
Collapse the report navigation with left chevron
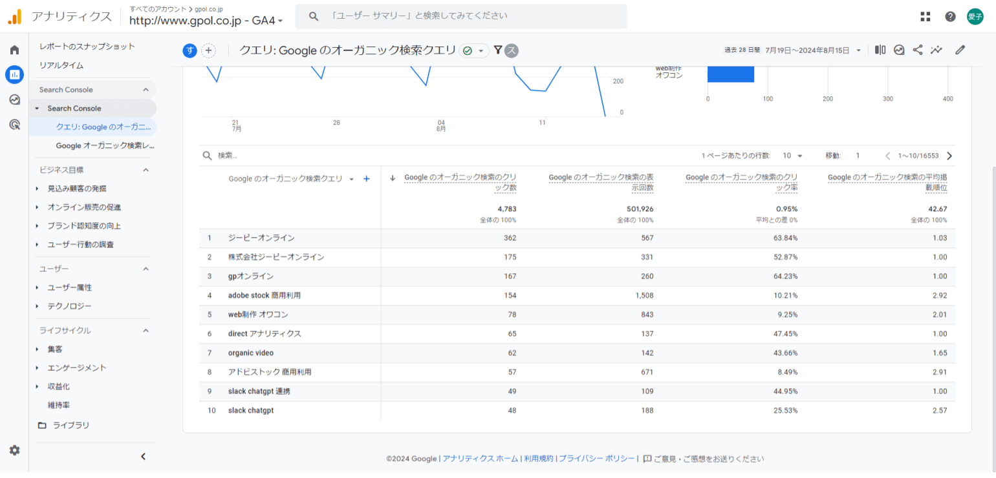144,457
